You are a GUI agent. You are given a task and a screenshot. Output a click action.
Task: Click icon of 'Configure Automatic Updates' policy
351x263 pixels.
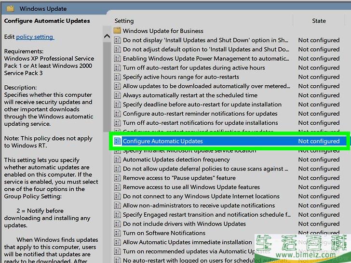pyautogui.click(x=117, y=141)
